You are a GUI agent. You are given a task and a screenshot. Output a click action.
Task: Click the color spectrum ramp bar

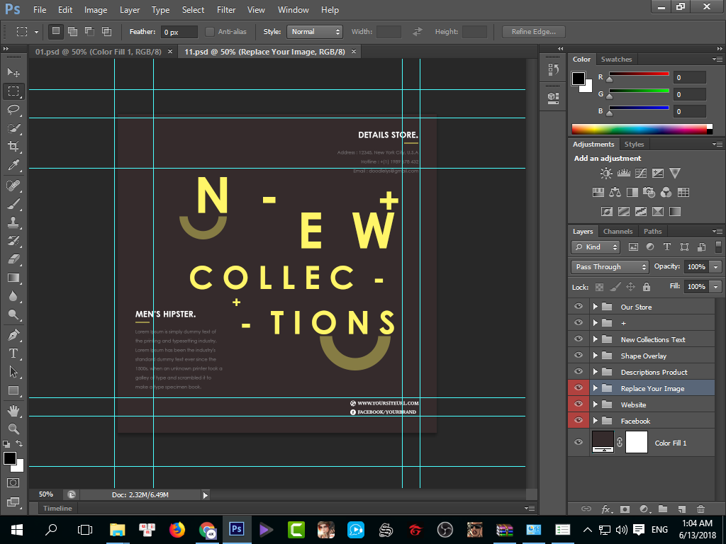[639, 129]
